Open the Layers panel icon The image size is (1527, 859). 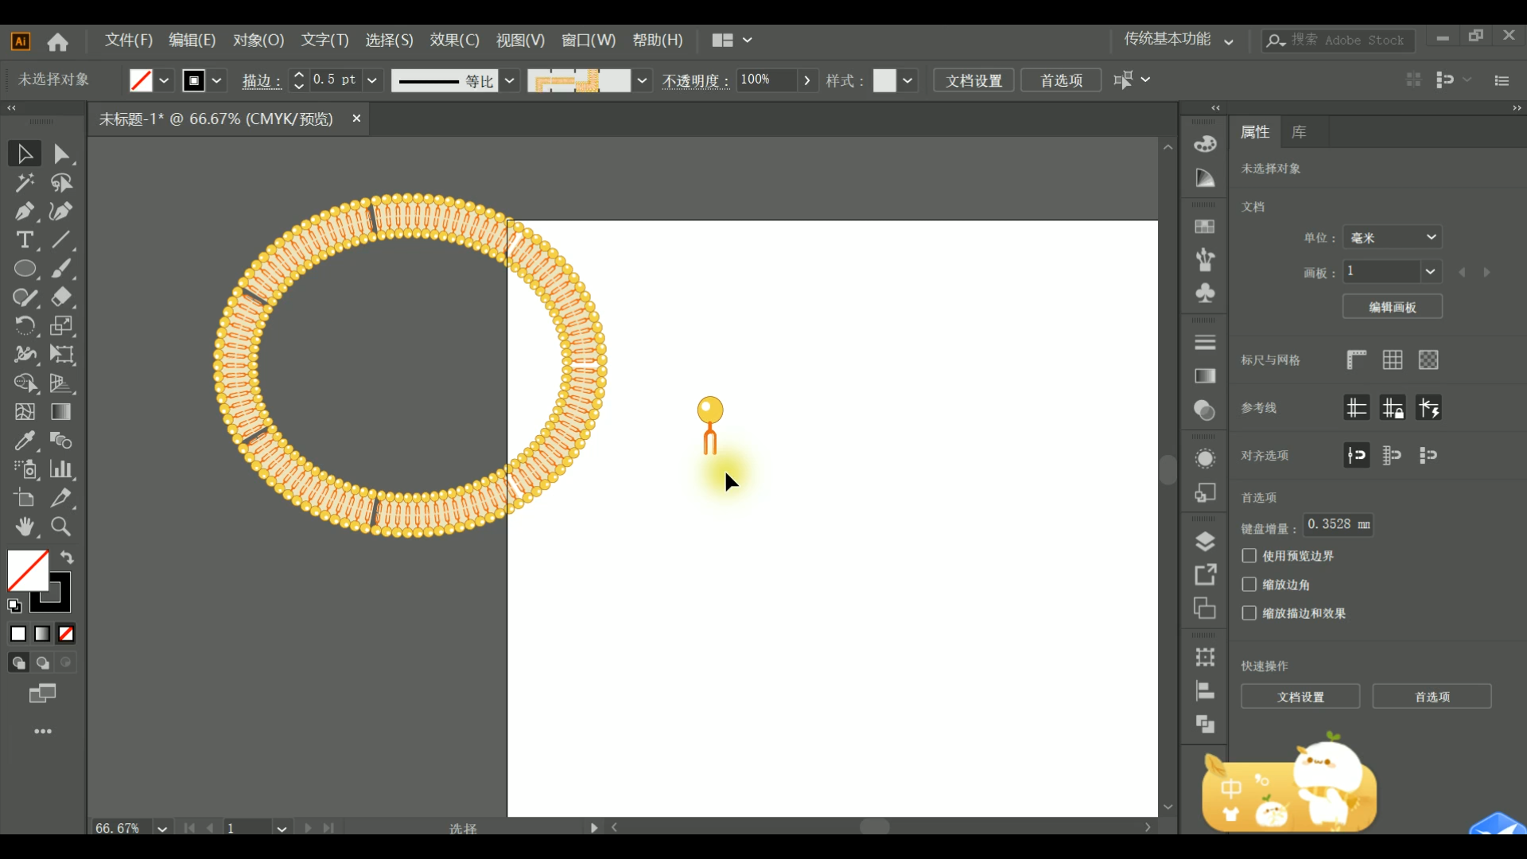(1205, 542)
